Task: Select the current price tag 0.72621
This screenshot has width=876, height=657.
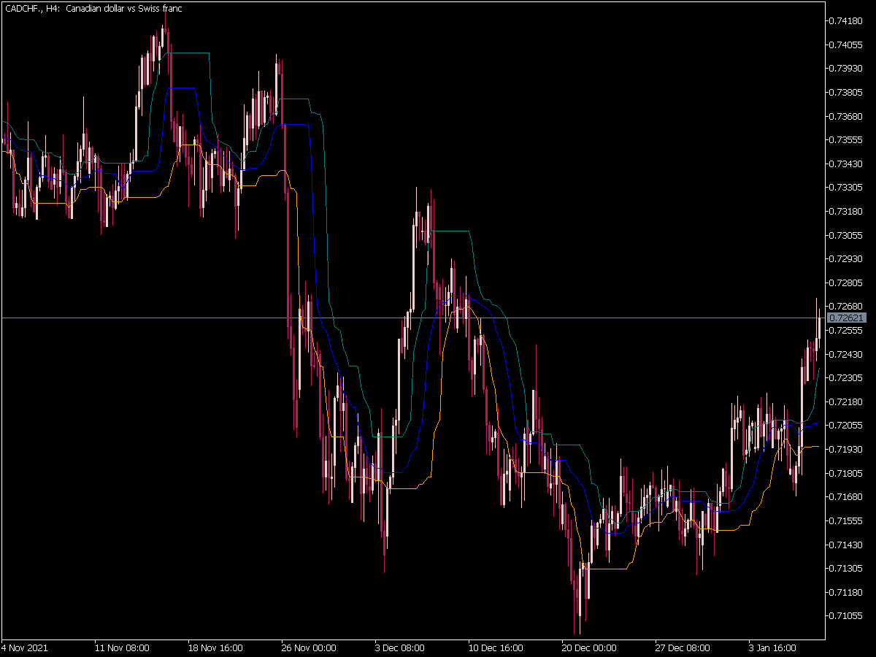Action: tap(848, 318)
